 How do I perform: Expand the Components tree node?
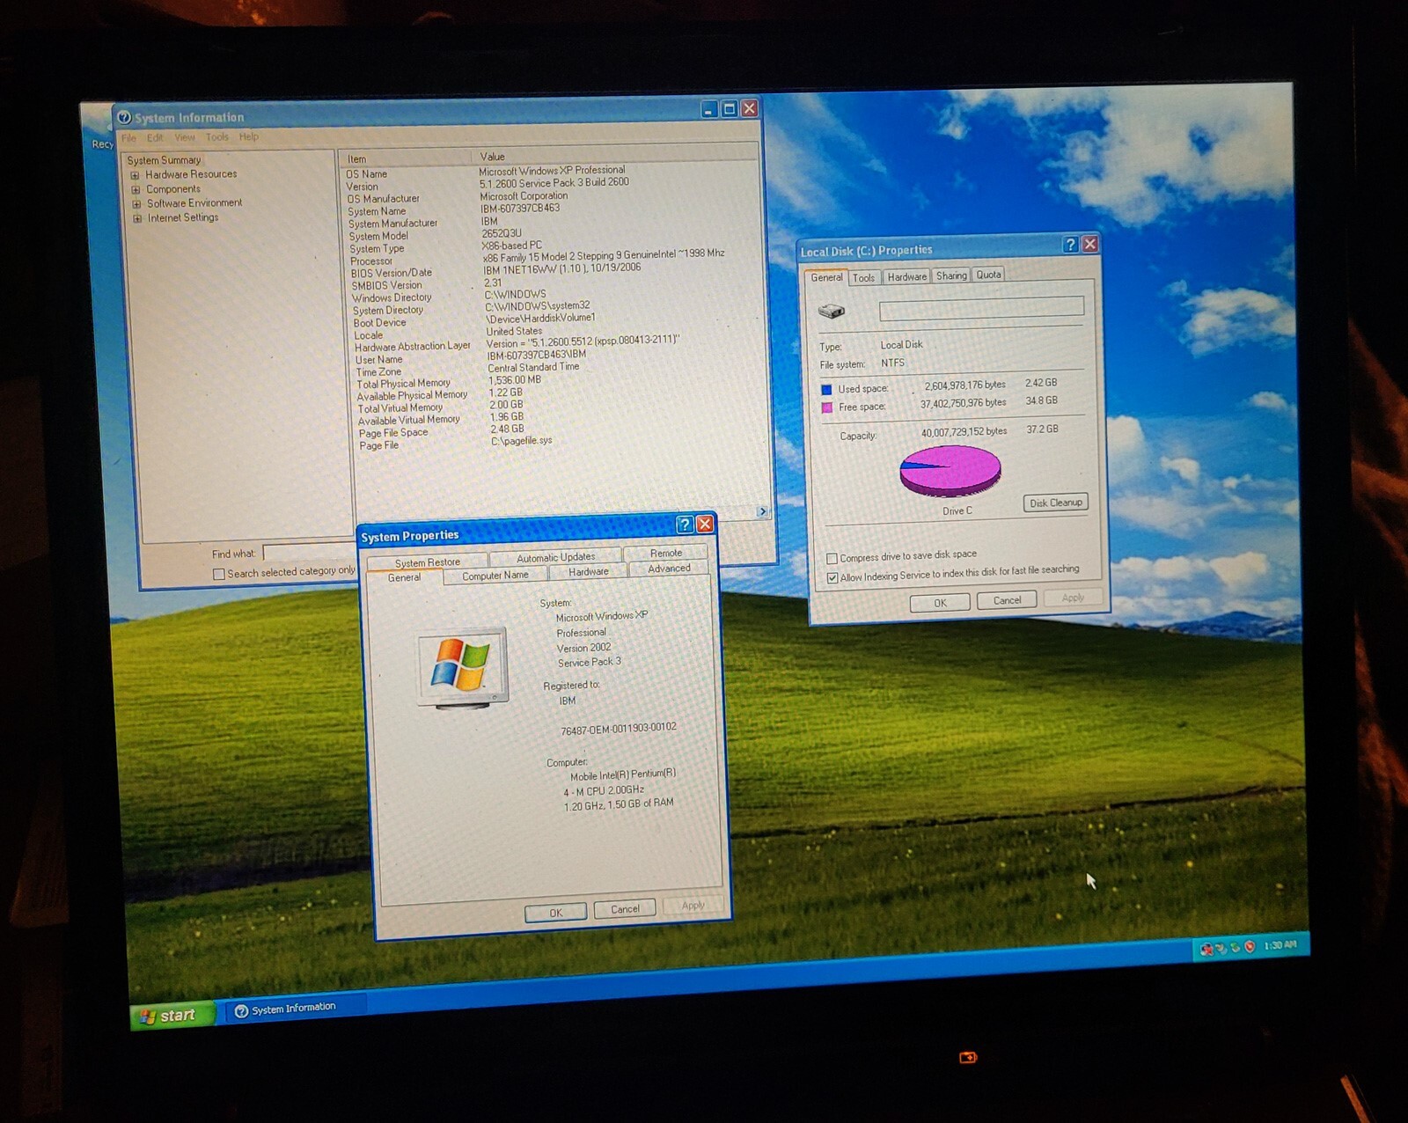click(136, 189)
